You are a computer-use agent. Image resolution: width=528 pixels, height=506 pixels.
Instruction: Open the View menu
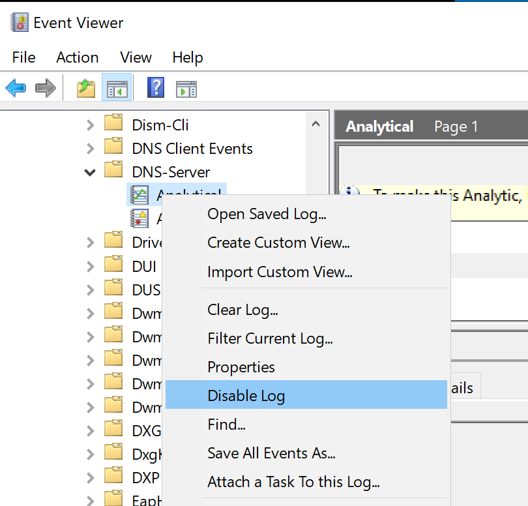pos(136,57)
